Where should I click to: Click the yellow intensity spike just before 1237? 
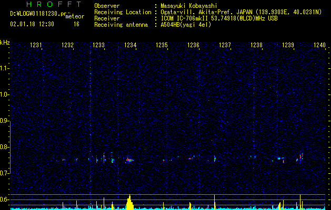(x=215, y=202)
